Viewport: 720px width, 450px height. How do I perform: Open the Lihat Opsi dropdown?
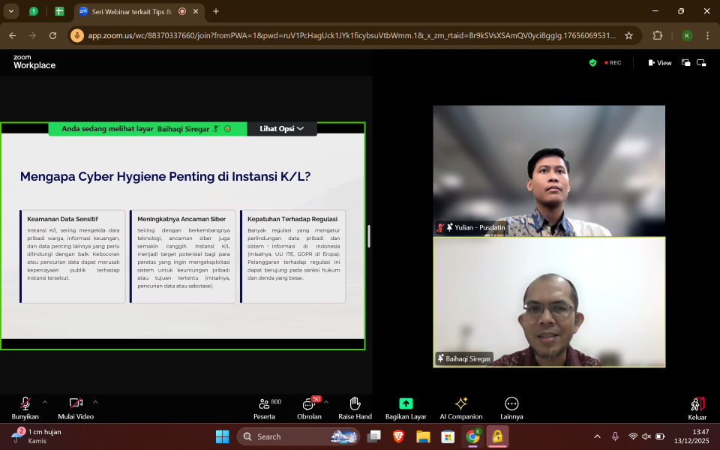tap(282, 129)
